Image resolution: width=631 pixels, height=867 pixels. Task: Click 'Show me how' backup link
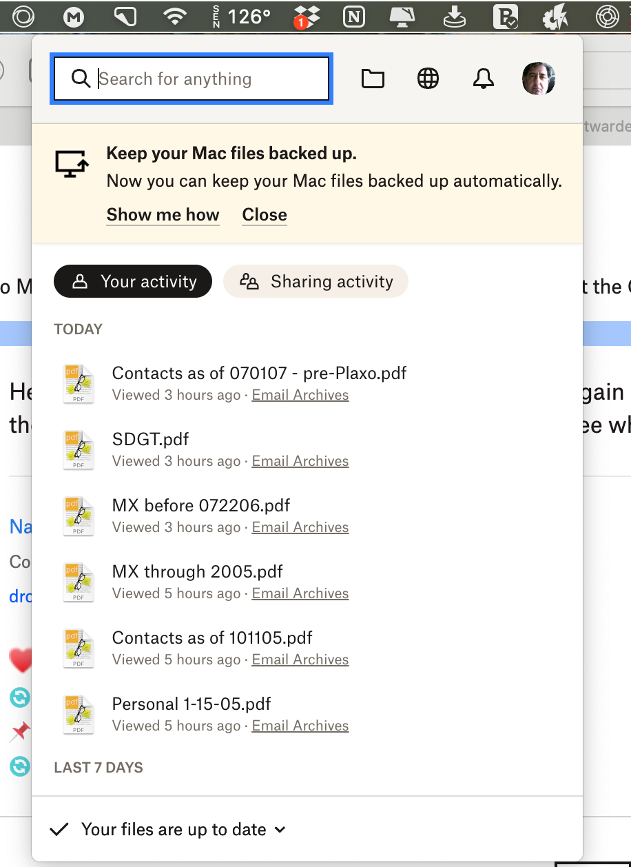(163, 215)
